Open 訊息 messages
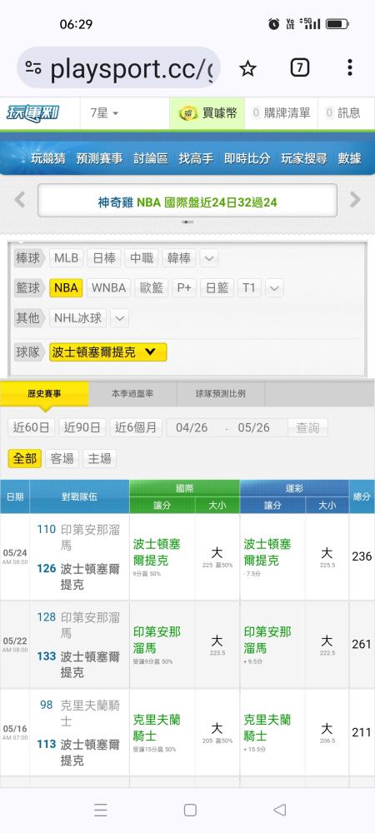 point(343,112)
